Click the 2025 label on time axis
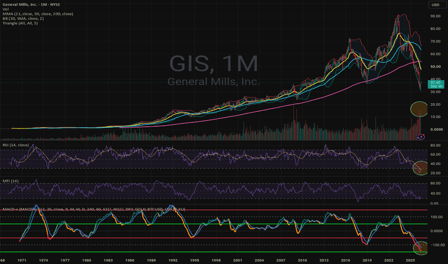 coord(411,260)
